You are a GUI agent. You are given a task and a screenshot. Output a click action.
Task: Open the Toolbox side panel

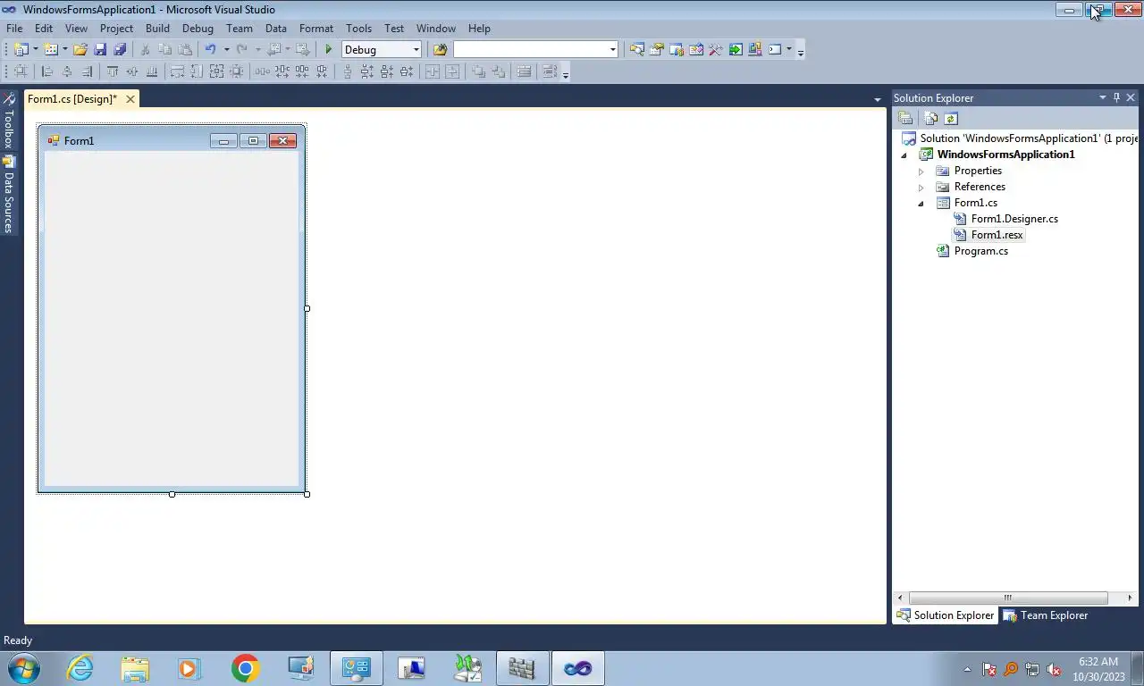pos(8,121)
